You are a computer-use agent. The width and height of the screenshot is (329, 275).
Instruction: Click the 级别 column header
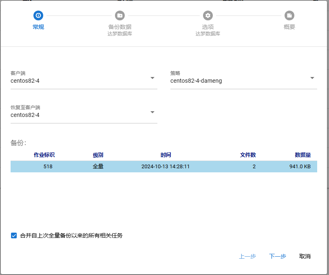click(98, 155)
